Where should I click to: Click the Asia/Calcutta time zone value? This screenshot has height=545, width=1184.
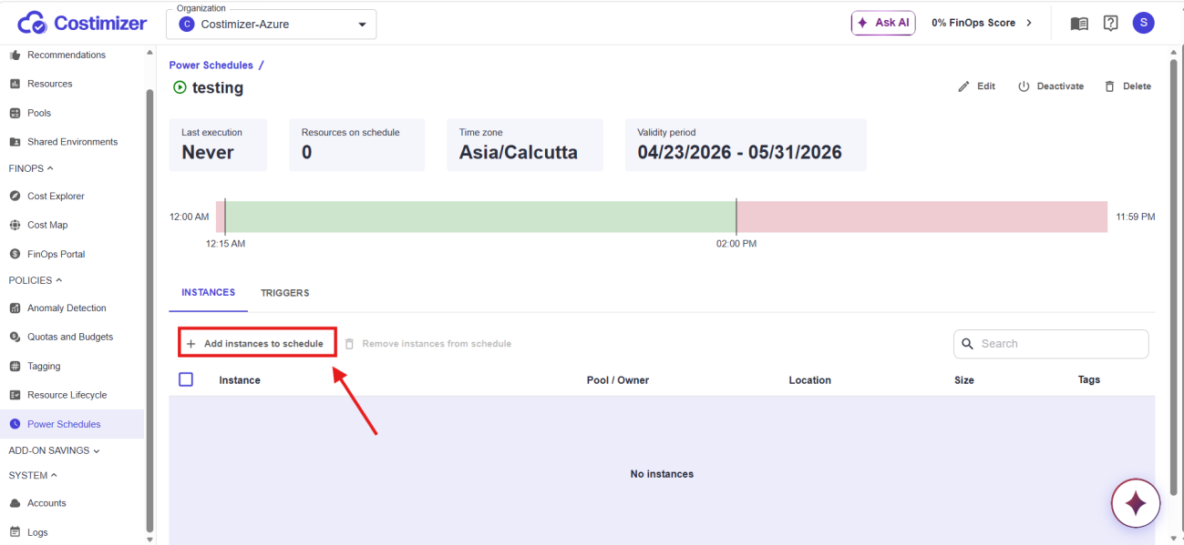[x=519, y=152]
